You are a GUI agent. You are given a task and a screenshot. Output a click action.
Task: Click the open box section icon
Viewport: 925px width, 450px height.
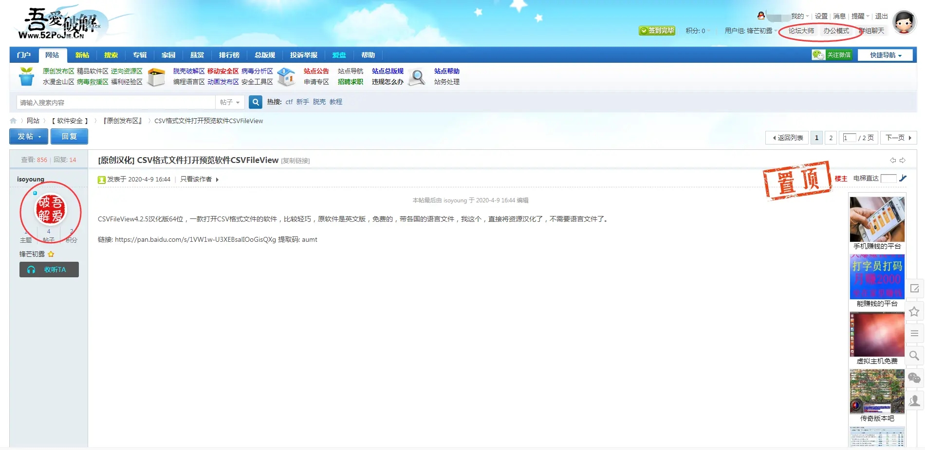(x=156, y=77)
